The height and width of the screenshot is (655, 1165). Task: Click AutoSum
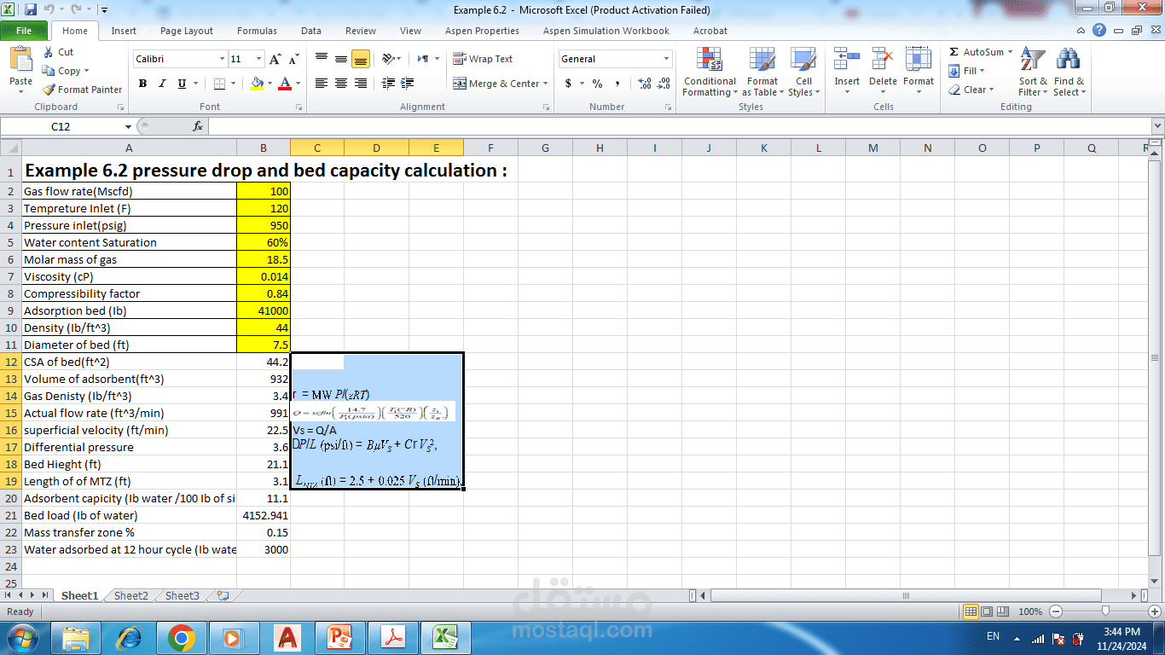coord(977,52)
